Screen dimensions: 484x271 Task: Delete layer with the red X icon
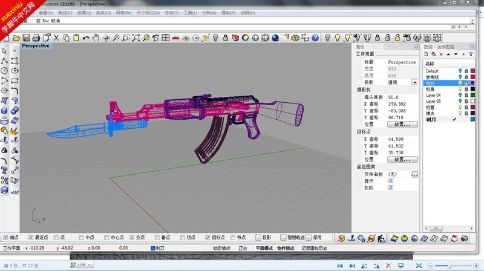coord(441,54)
